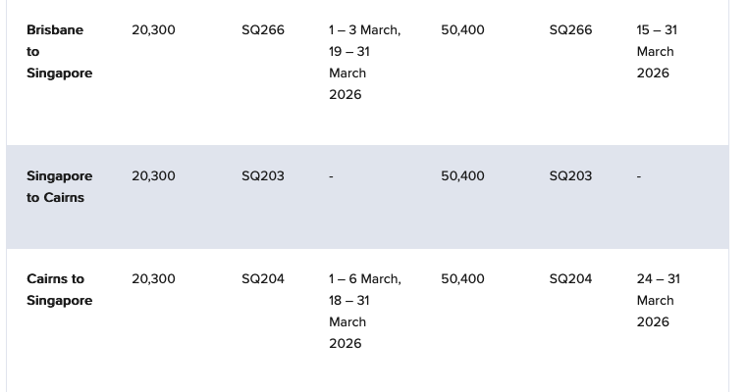Click the dash after the first SQ203

point(331,176)
